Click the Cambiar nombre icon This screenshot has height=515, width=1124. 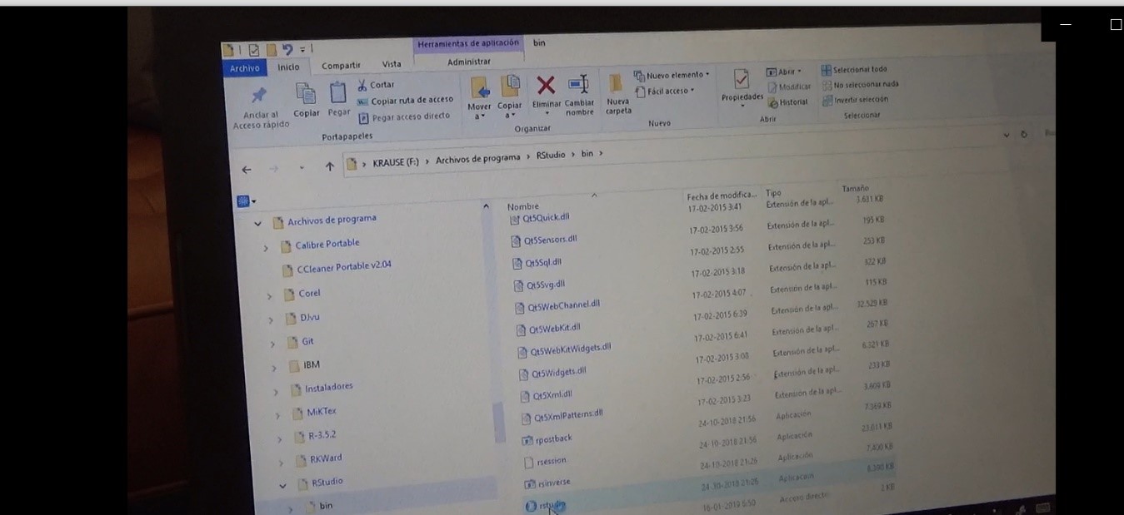(578, 84)
